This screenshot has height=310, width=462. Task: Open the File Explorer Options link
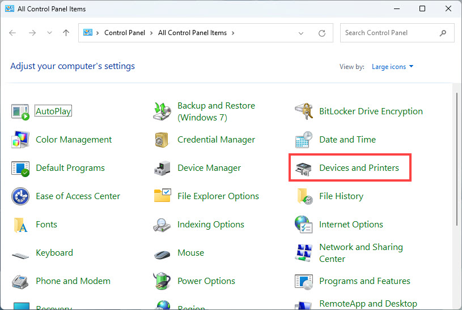click(x=218, y=196)
